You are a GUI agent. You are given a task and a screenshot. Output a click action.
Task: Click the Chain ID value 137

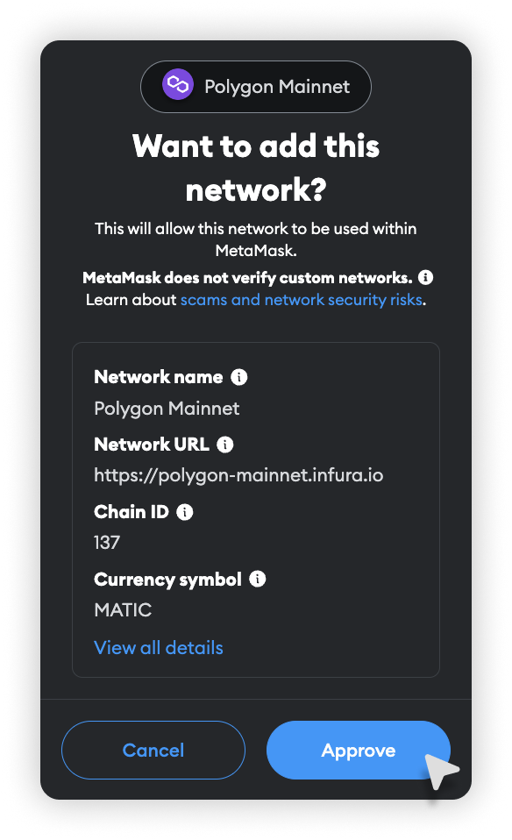pos(107,543)
